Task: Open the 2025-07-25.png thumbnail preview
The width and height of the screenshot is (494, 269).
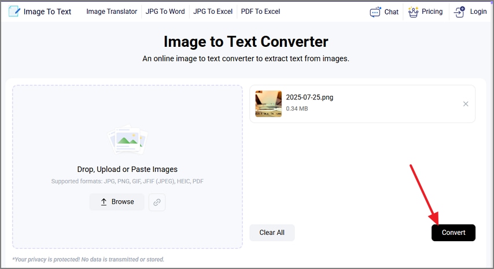Action: pyautogui.click(x=268, y=104)
